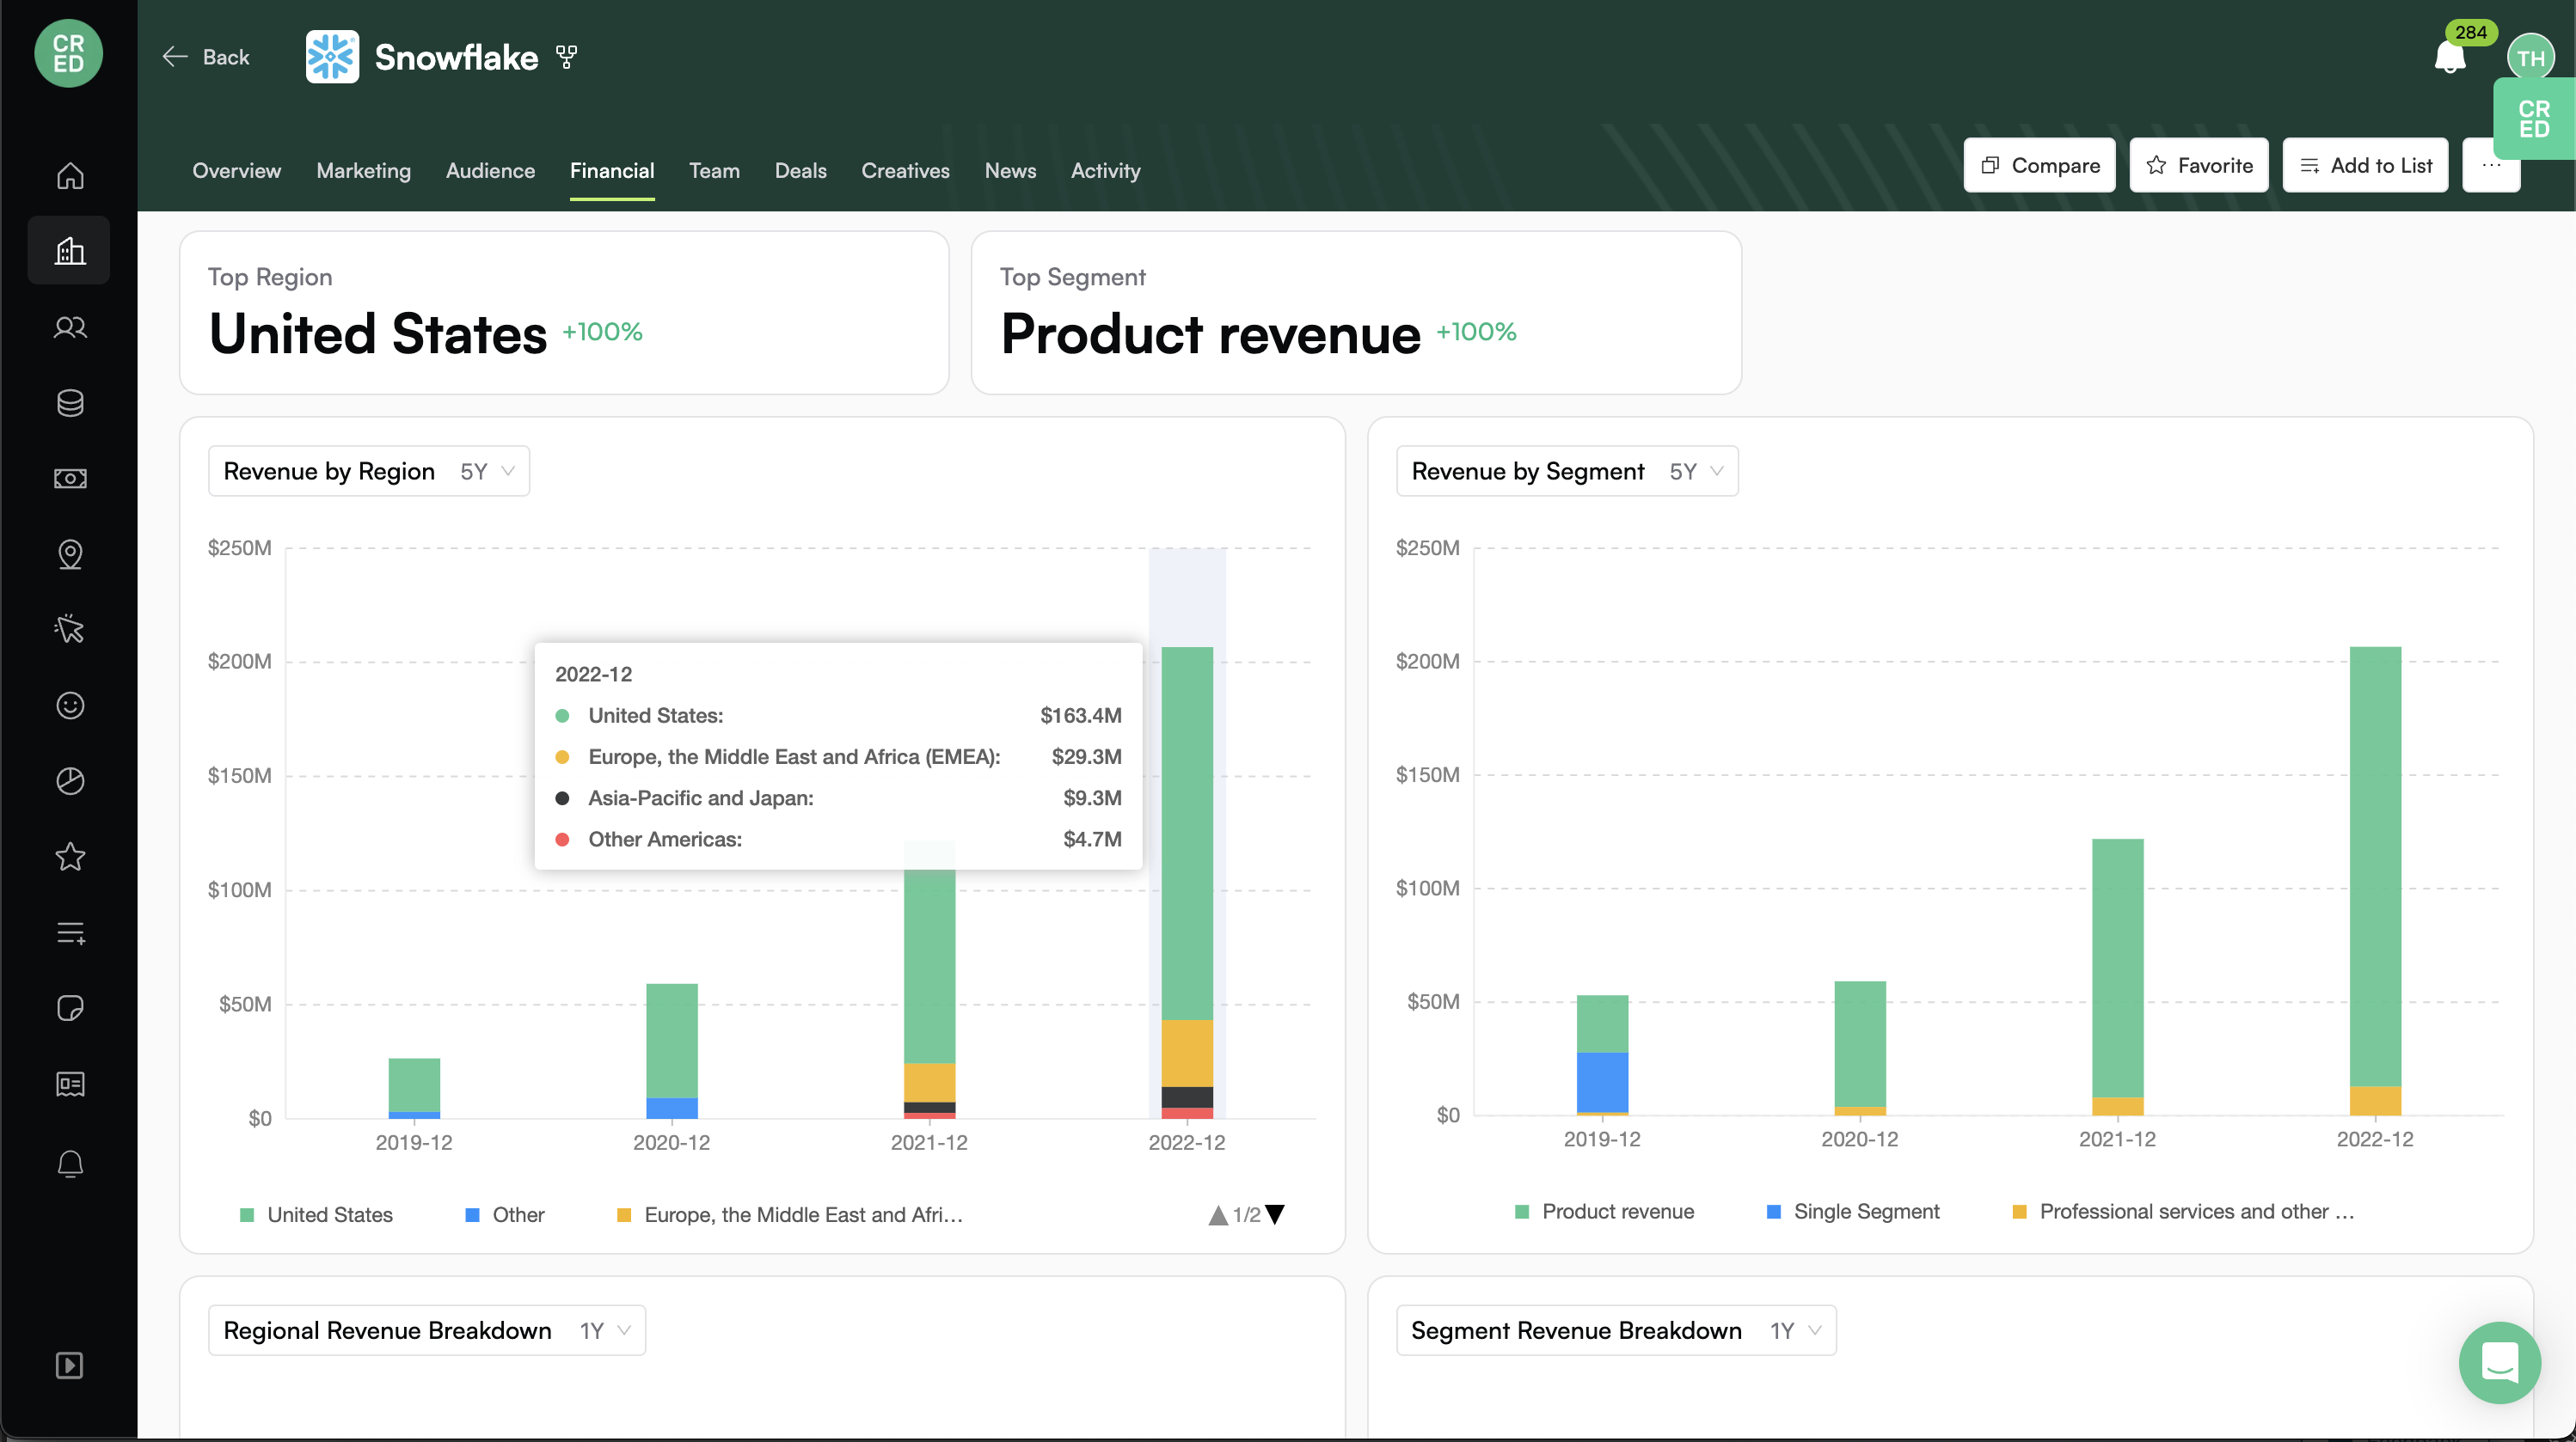The height and width of the screenshot is (1442, 2576).
Task: Click the Other blue legend swatch
Action: pyautogui.click(x=472, y=1215)
